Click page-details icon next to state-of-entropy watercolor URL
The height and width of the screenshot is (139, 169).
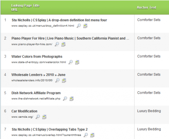tap(77, 62)
